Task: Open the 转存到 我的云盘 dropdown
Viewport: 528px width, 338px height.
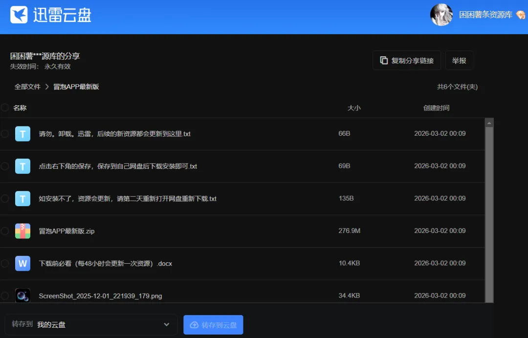Action: click(91, 324)
